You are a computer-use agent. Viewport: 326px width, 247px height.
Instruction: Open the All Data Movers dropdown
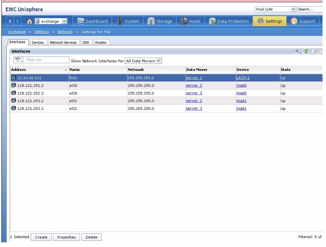(x=159, y=61)
